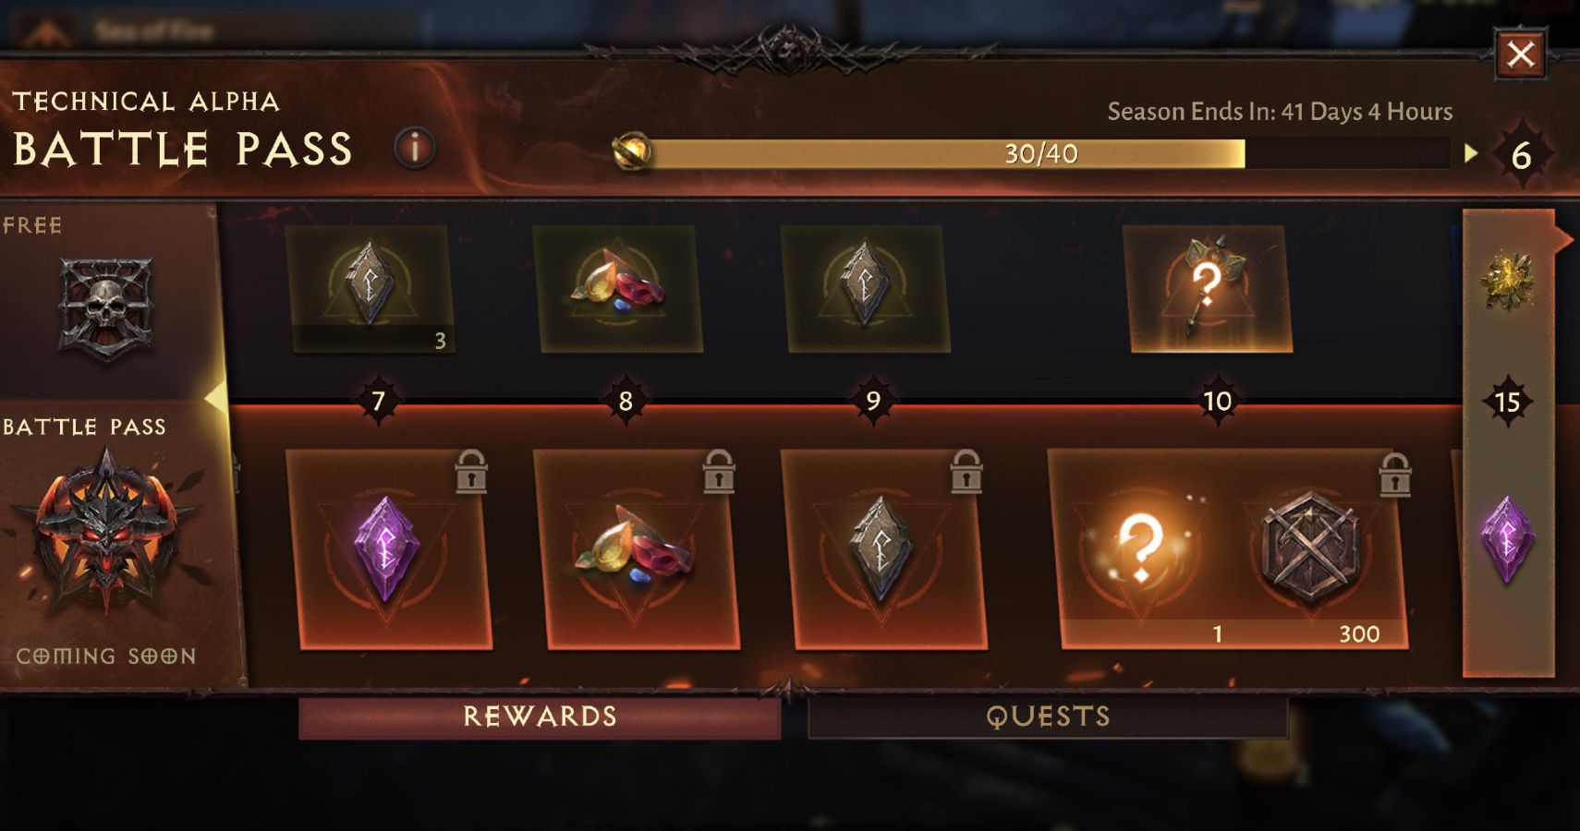Expand the rank 15 milestone preview panel
Viewport: 1580px width, 831px height.
tap(1508, 443)
